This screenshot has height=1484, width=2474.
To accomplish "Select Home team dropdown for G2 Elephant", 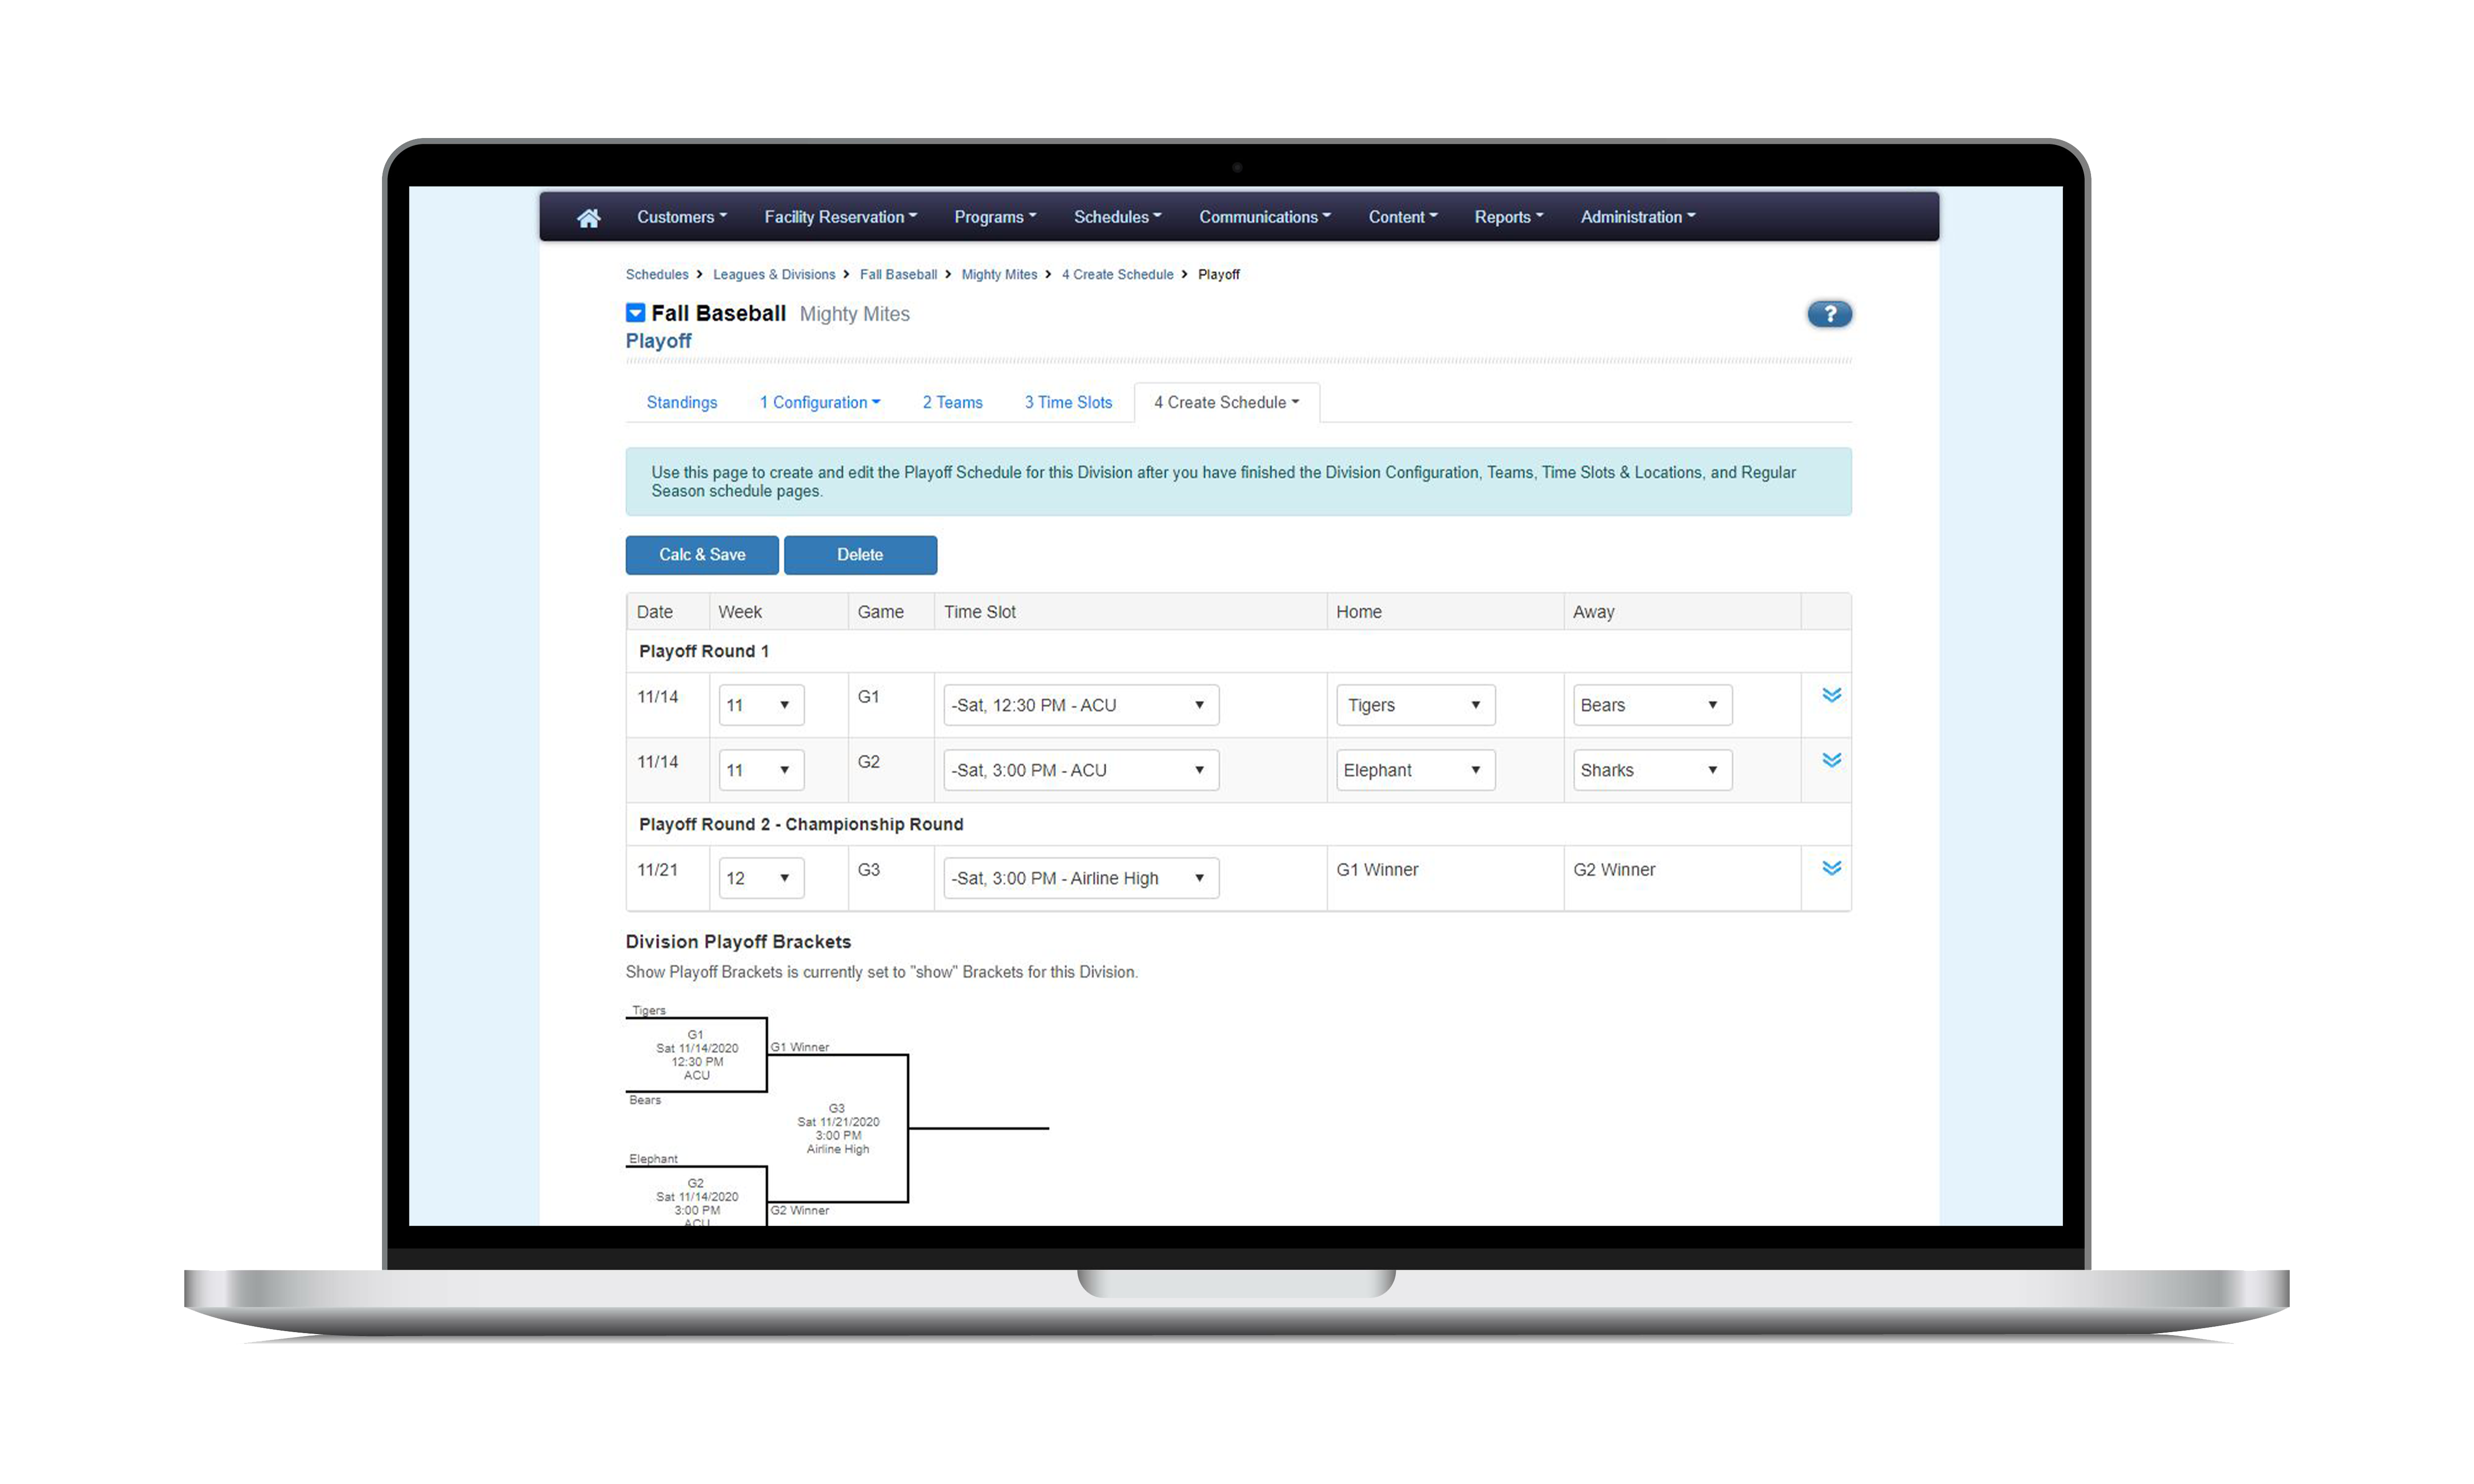I will [1414, 769].
